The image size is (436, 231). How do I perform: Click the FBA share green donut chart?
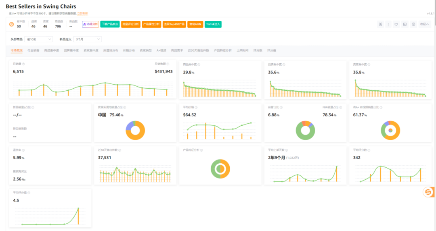click(x=305, y=130)
